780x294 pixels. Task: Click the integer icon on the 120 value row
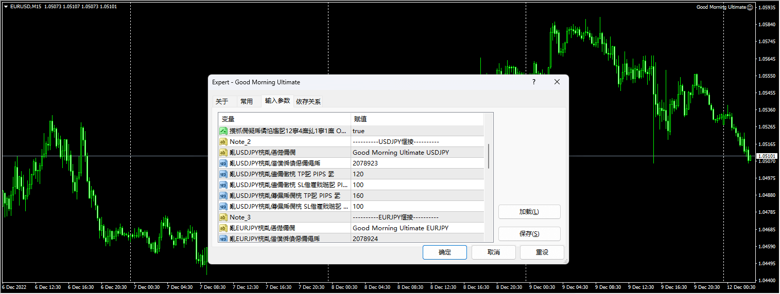(x=223, y=174)
